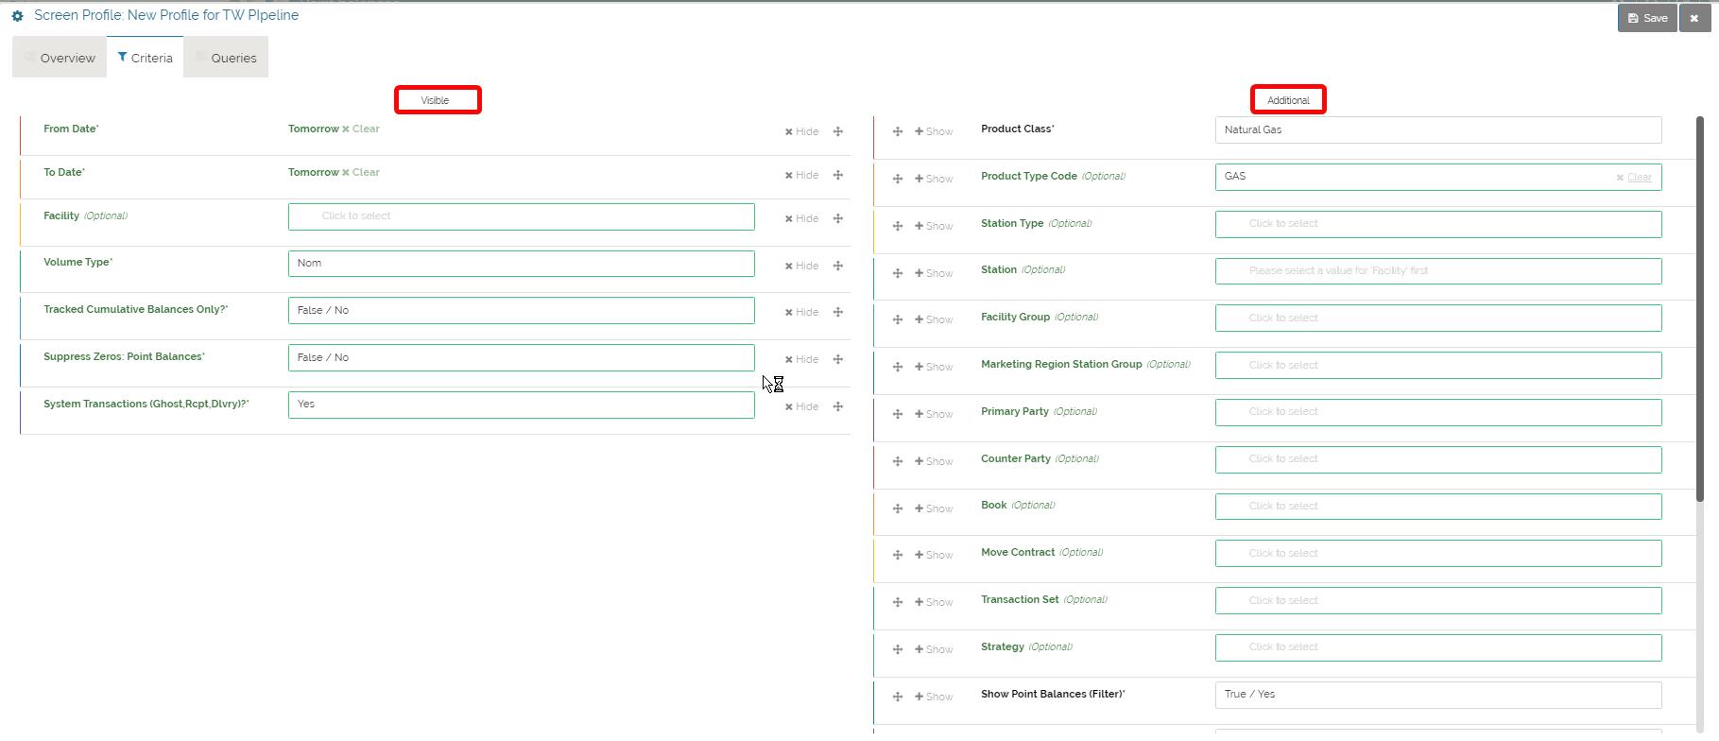Click the X icon to clear From Date

click(x=346, y=129)
